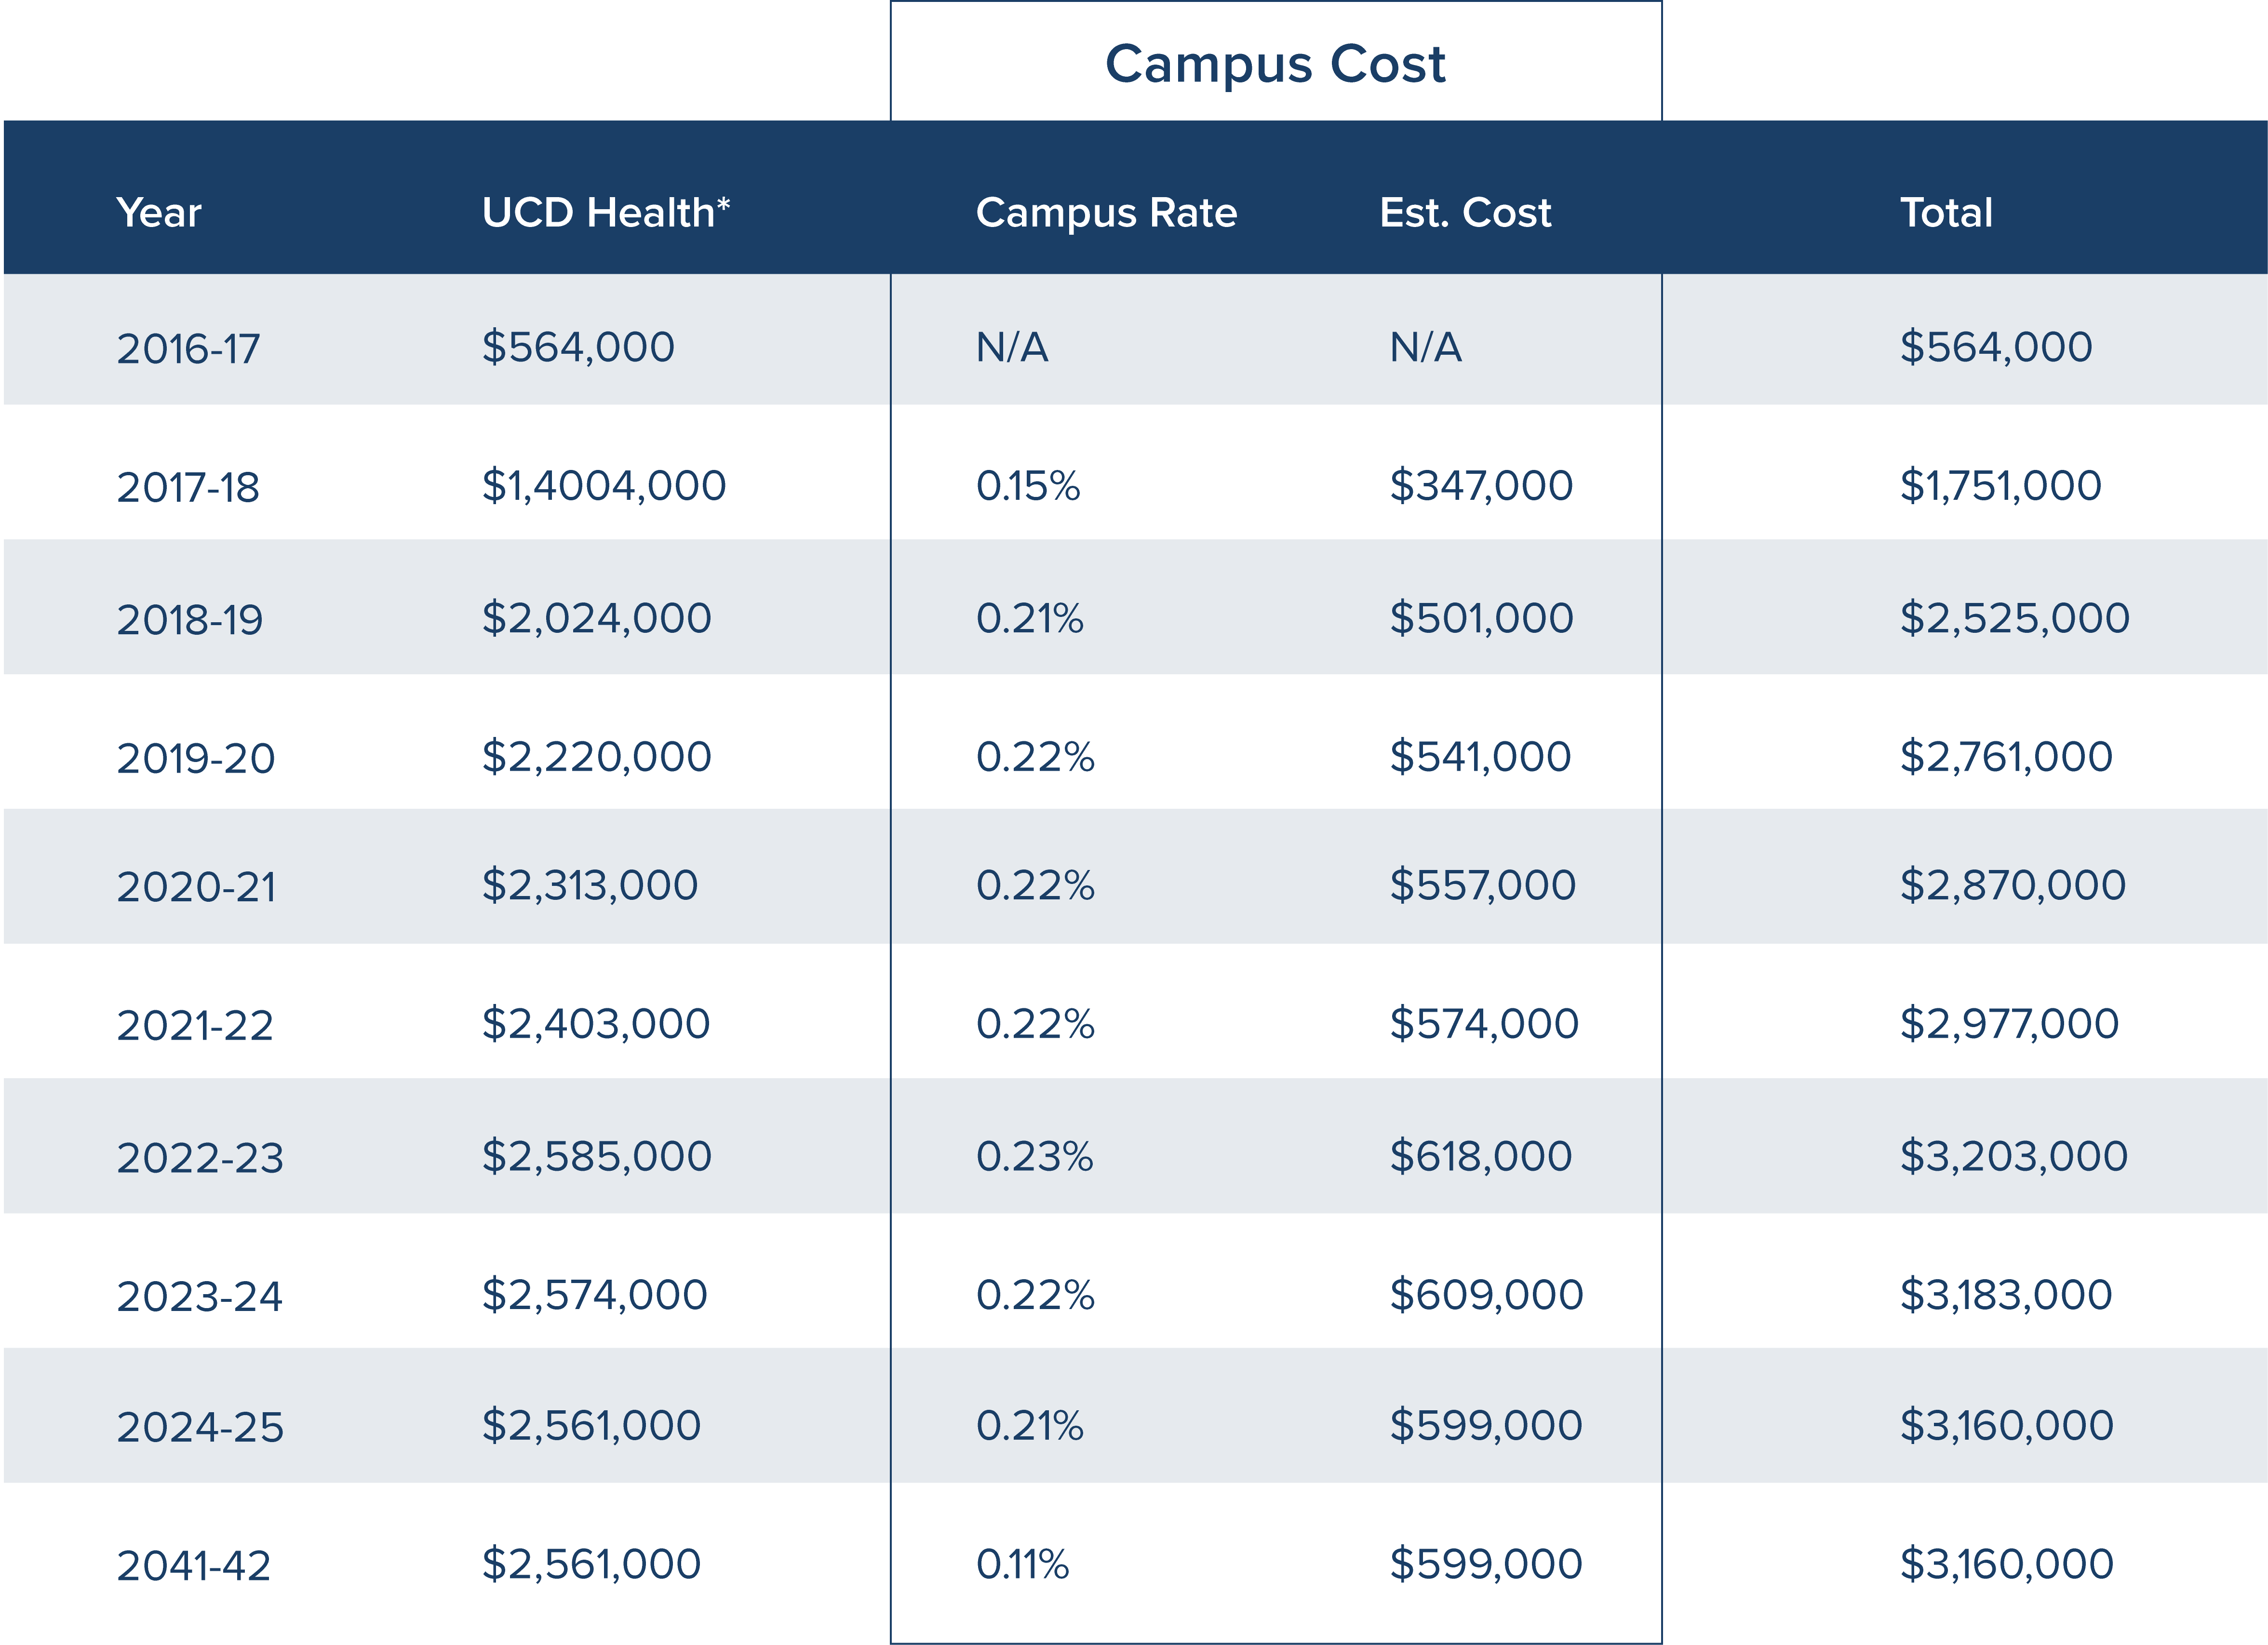Click the Campus Cost group heading

(x=1275, y=65)
